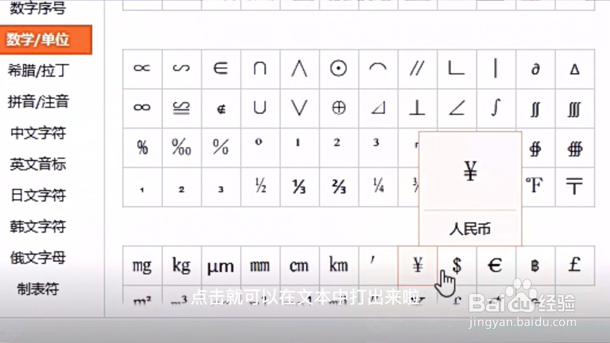
Task: Click the arc symbol ⌒
Action: pyautogui.click(x=378, y=69)
